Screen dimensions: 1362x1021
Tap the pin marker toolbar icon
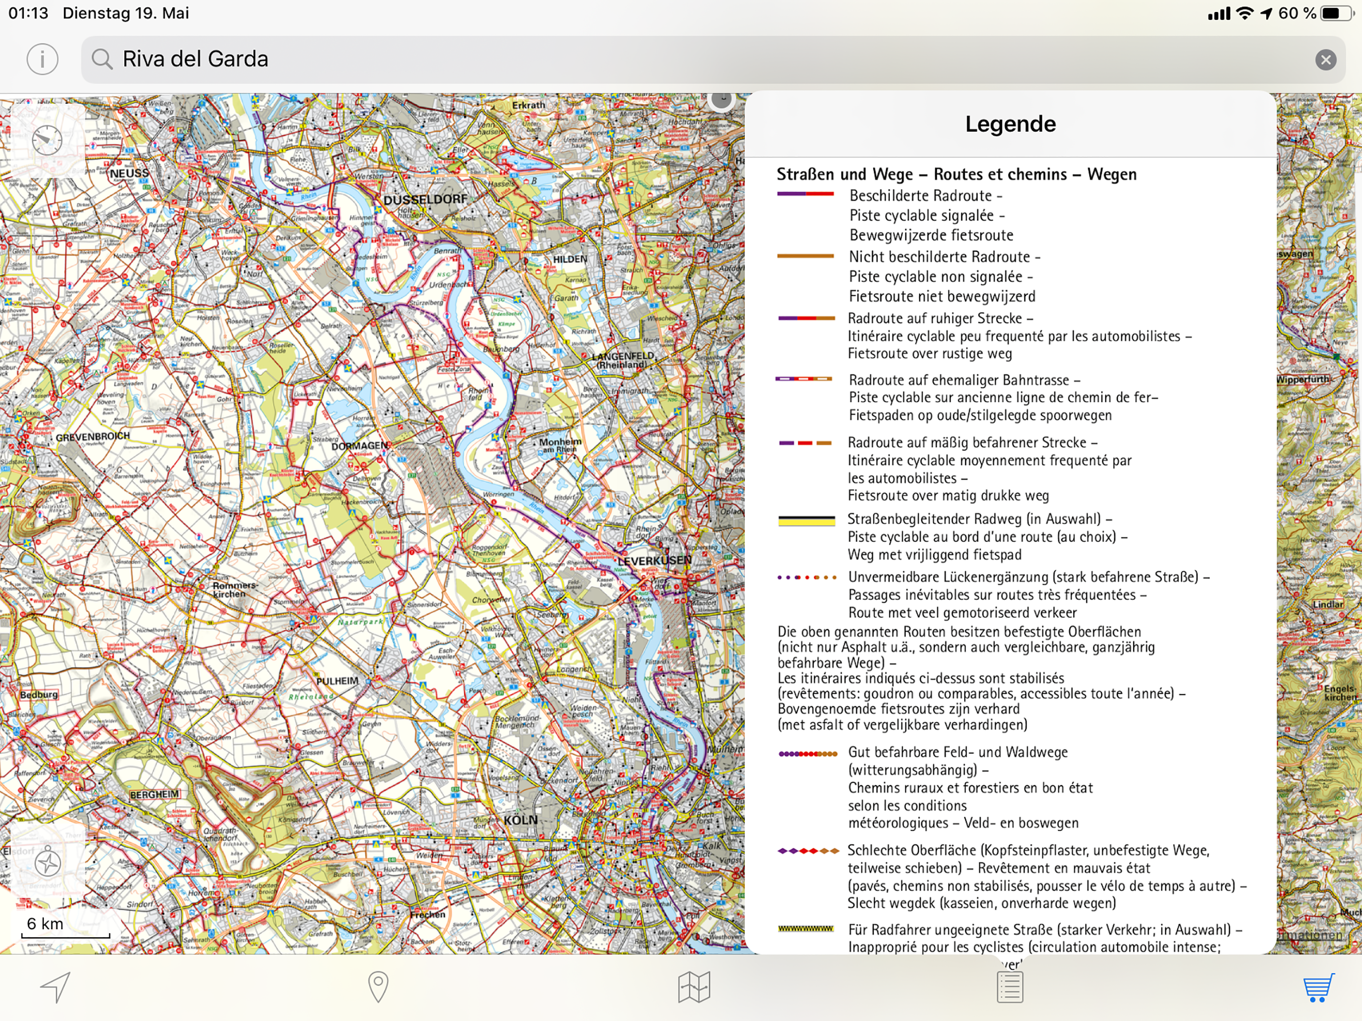tap(378, 987)
